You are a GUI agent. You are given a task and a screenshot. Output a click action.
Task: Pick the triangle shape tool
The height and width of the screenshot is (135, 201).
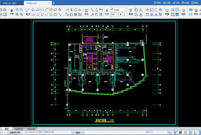(x=33, y=14)
